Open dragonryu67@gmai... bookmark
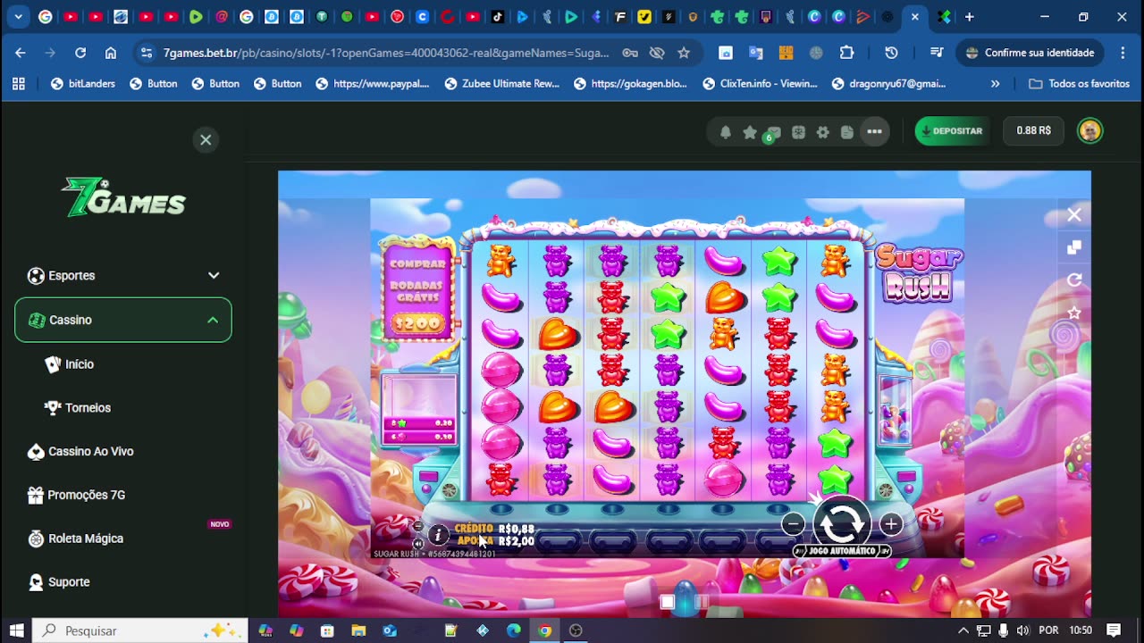The width and height of the screenshot is (1144, 643). click(888, 84)
